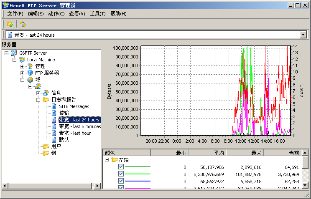Click the 组 folder icon
The image size is (311, 199).
(x=46, y=153)
